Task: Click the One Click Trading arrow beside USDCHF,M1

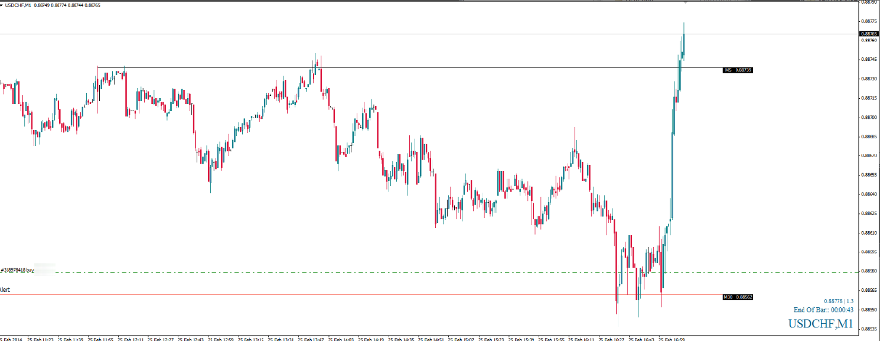Action: tap(2, 5)
